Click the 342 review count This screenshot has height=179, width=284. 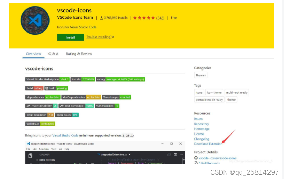click(160, 18)
